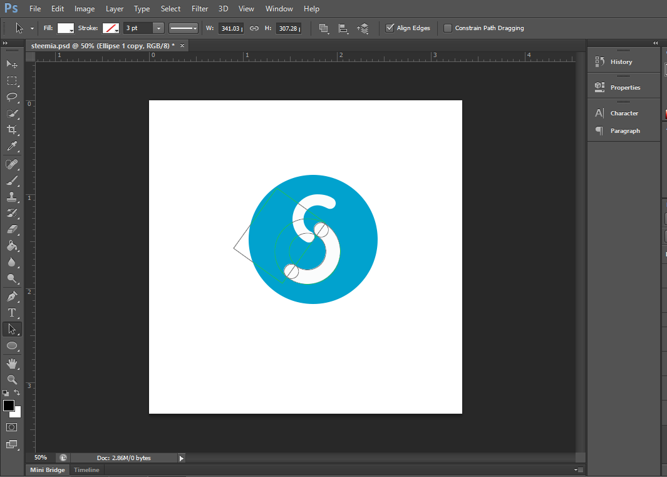Select the Lasso tool

12,97
